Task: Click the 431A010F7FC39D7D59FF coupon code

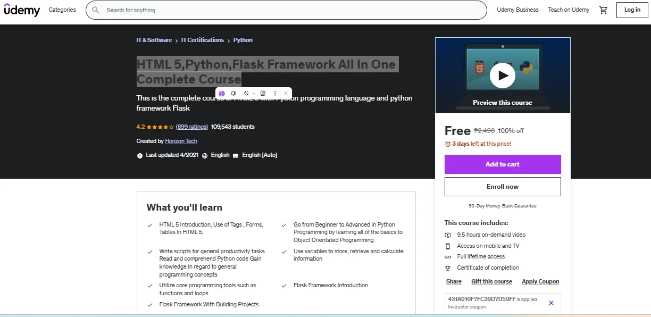Action: (x=482, y=299)
